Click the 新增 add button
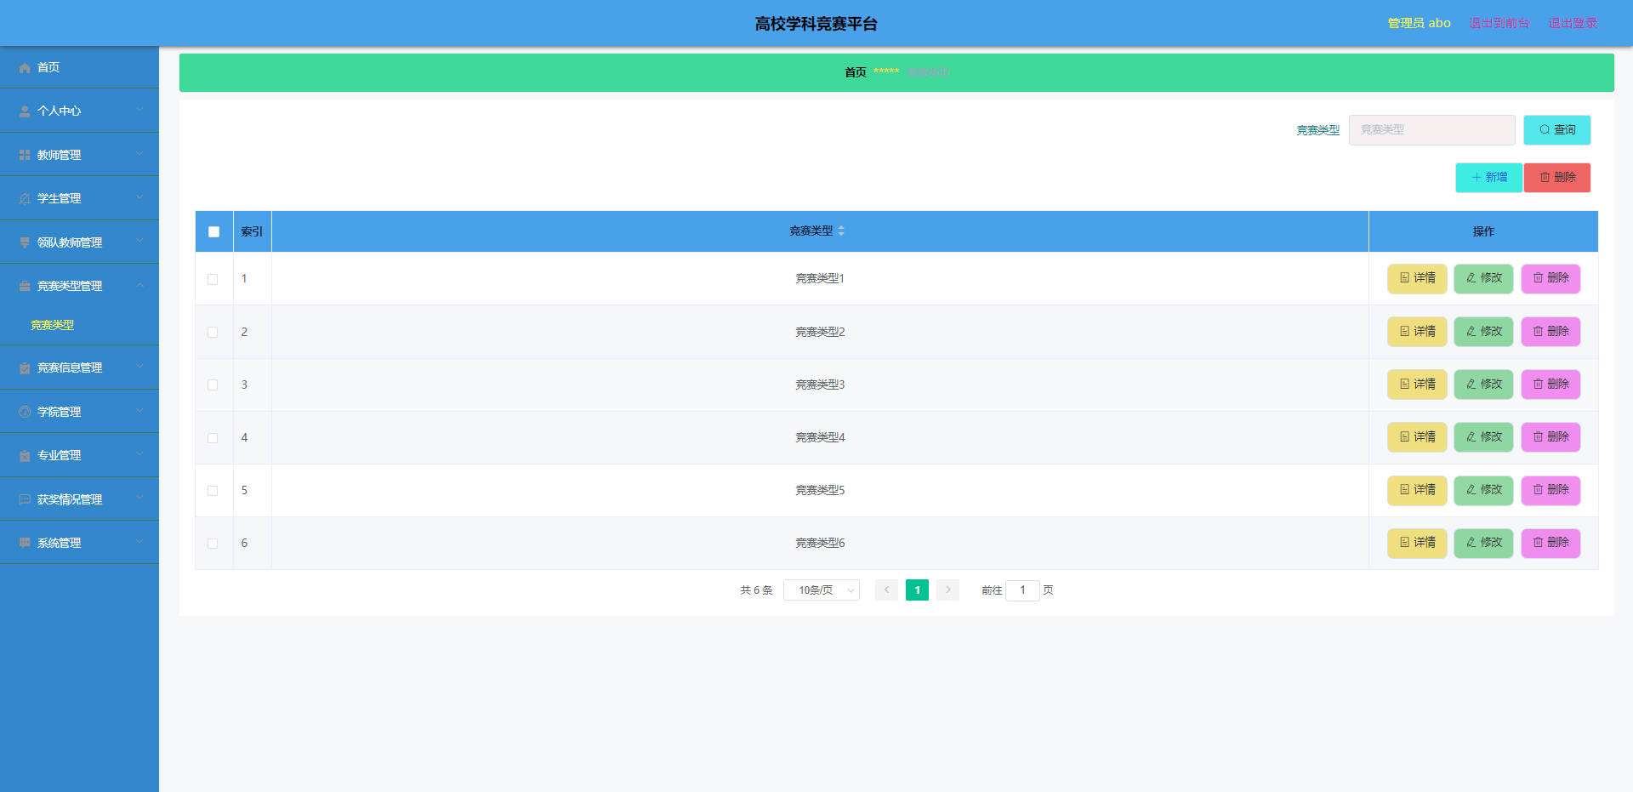The image size is (1633, 792). (x=1488, y=178)
